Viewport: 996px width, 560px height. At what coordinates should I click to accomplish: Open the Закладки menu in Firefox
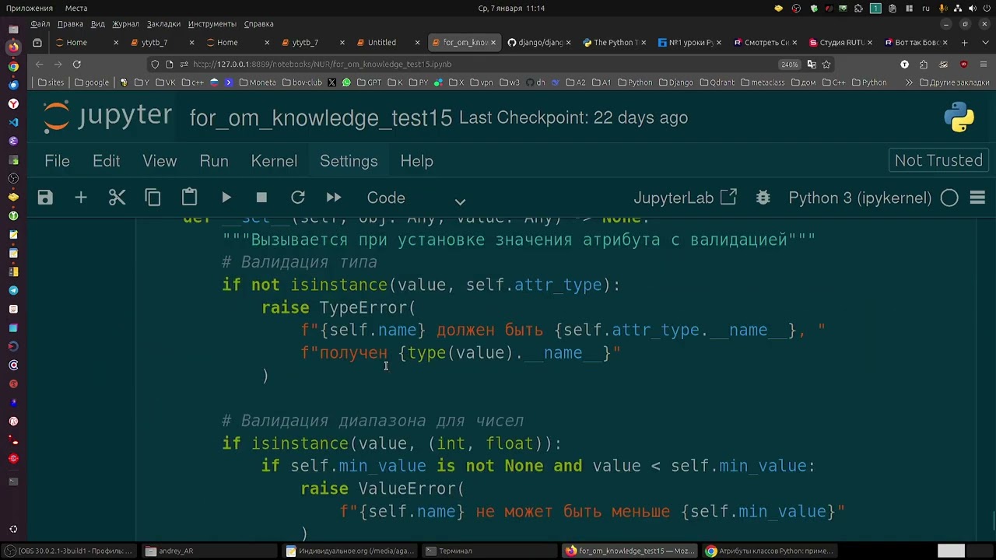(163, 24)
